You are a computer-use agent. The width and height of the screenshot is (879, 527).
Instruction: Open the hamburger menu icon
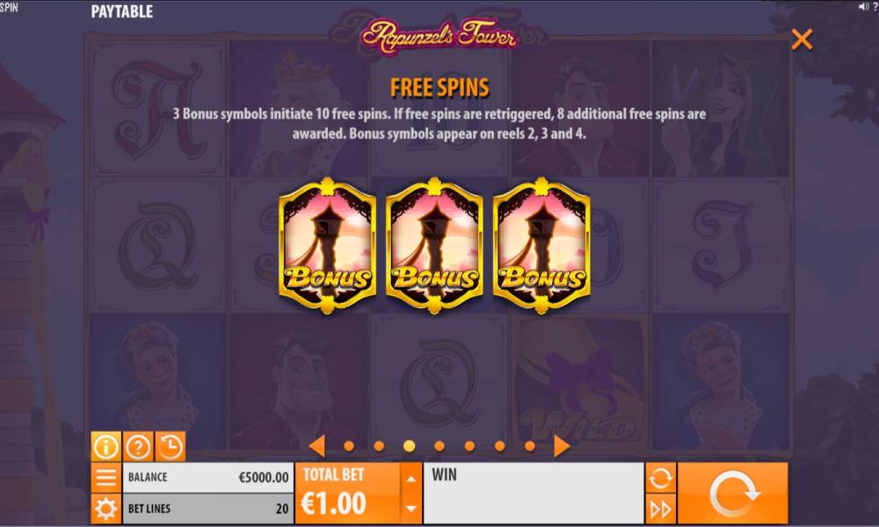pyautogui.click(x=106, y=478)
